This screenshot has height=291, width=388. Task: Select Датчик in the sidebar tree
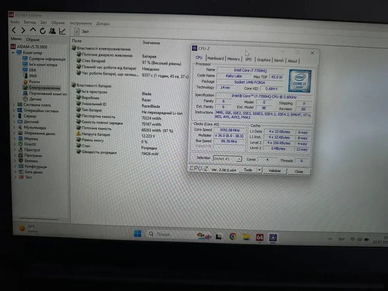click(35, 99)
